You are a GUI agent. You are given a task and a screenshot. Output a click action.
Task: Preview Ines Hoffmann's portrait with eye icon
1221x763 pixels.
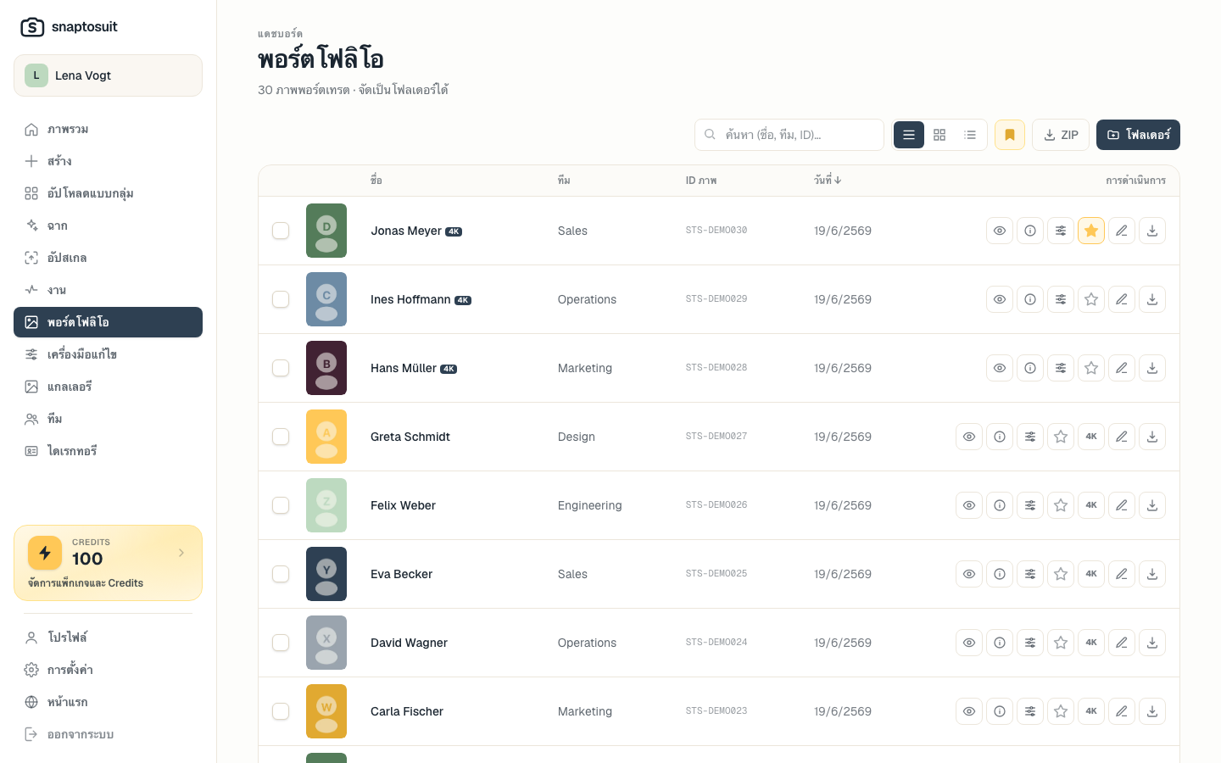click(x=1000, y=299)
